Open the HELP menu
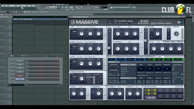Image resolution: width=194 pixels, height=109 pixels. tap(34, 6)
